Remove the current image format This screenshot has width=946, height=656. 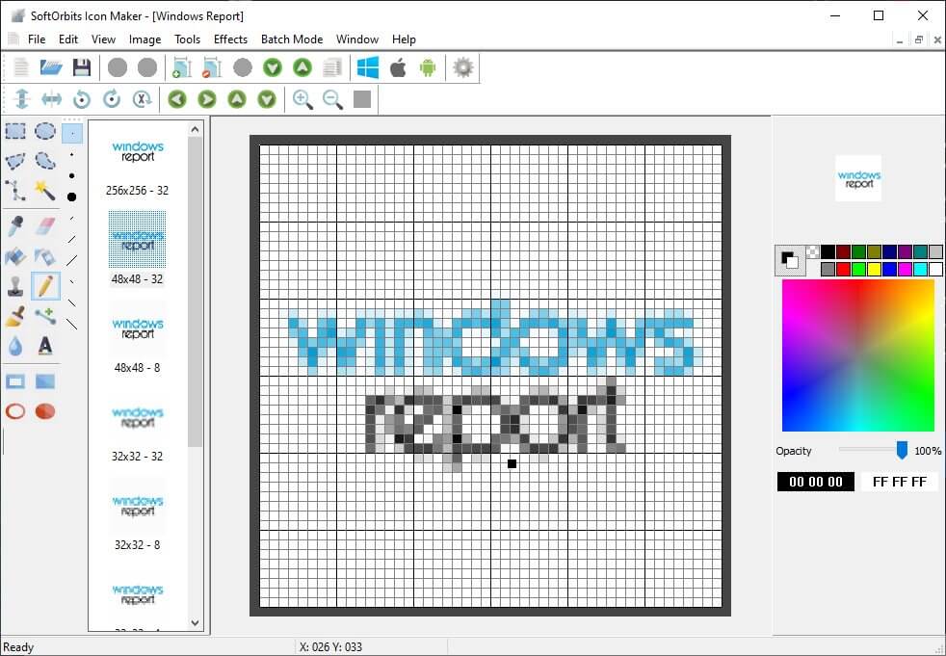(x=212, y=67)
